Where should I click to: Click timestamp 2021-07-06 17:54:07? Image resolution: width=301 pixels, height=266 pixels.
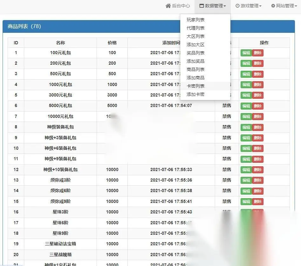click(x=171, y=105)
